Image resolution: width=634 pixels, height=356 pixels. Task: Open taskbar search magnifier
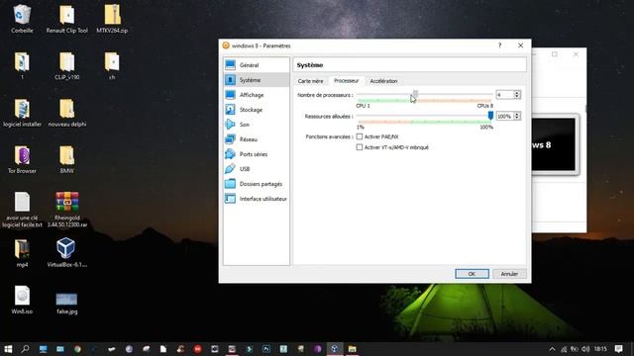[x=25, y=349]
